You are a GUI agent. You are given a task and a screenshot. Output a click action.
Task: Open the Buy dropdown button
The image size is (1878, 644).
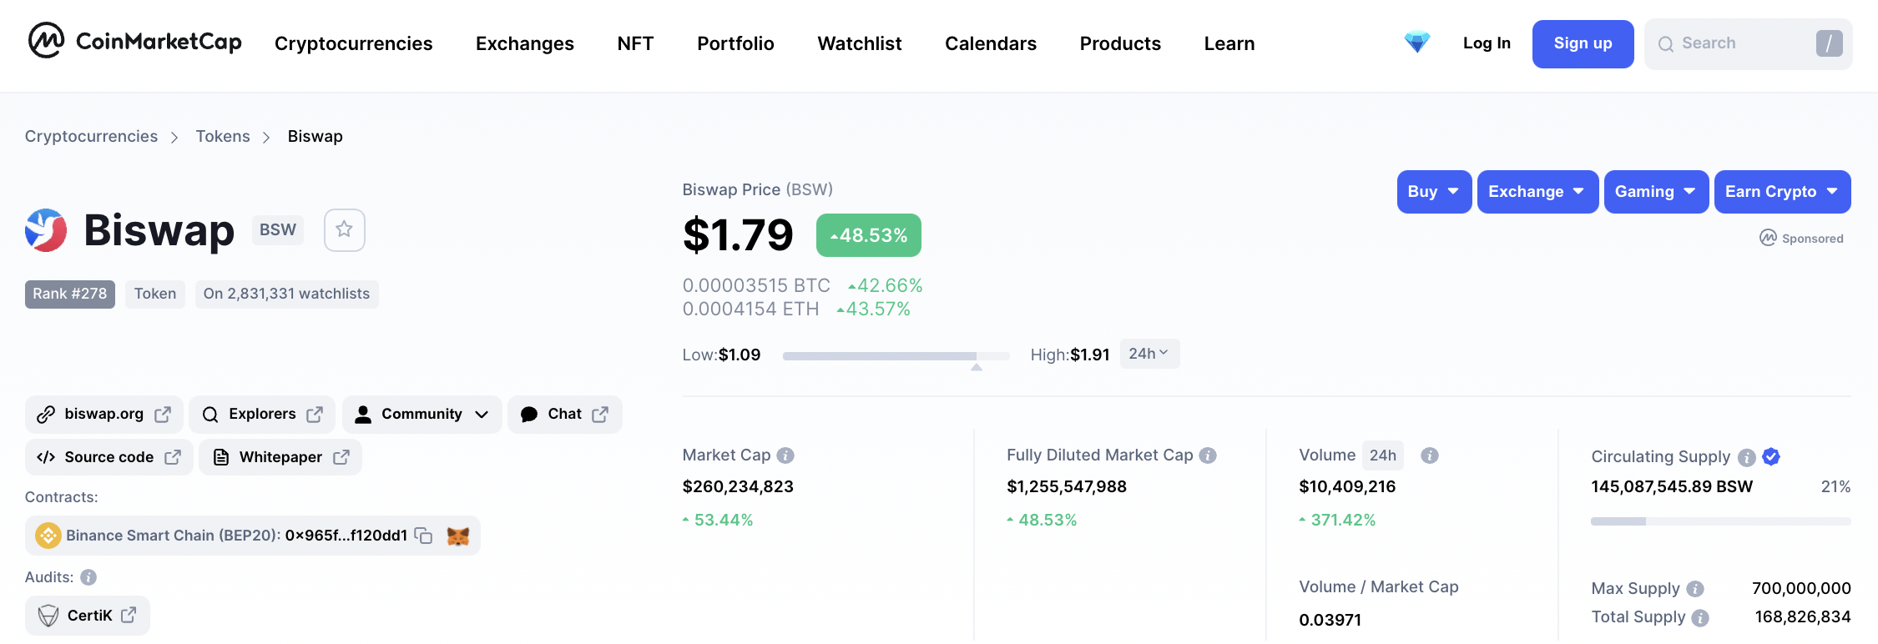(x=1433, y=192)
